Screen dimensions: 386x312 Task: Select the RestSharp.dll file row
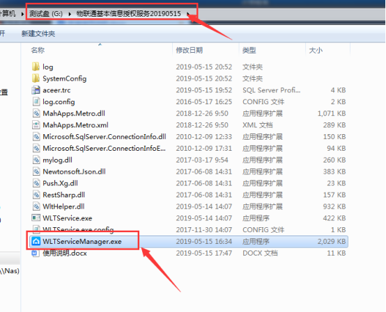[189, 195]
